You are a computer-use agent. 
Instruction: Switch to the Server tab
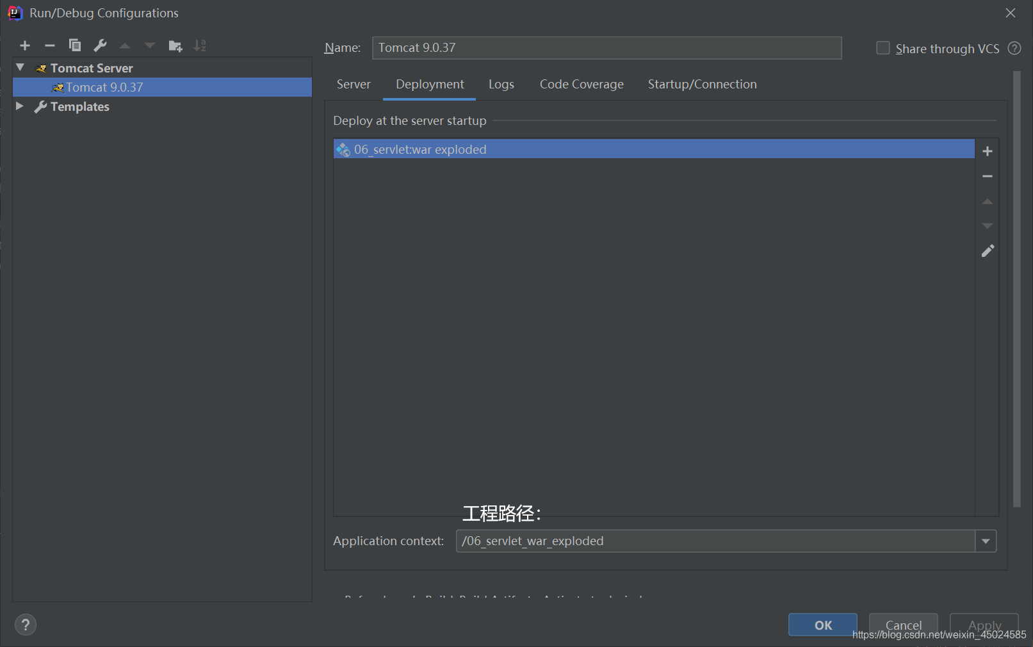pos(354,85)
